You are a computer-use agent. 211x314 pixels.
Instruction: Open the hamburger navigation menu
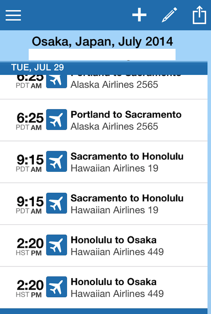click(13, 15)
